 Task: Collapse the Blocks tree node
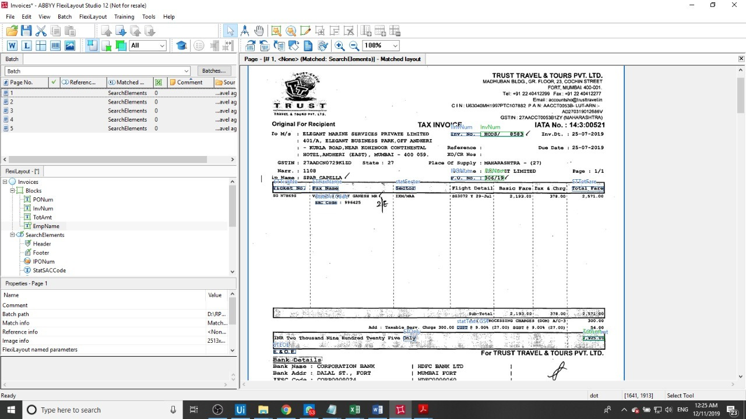[x=13, y=191]
